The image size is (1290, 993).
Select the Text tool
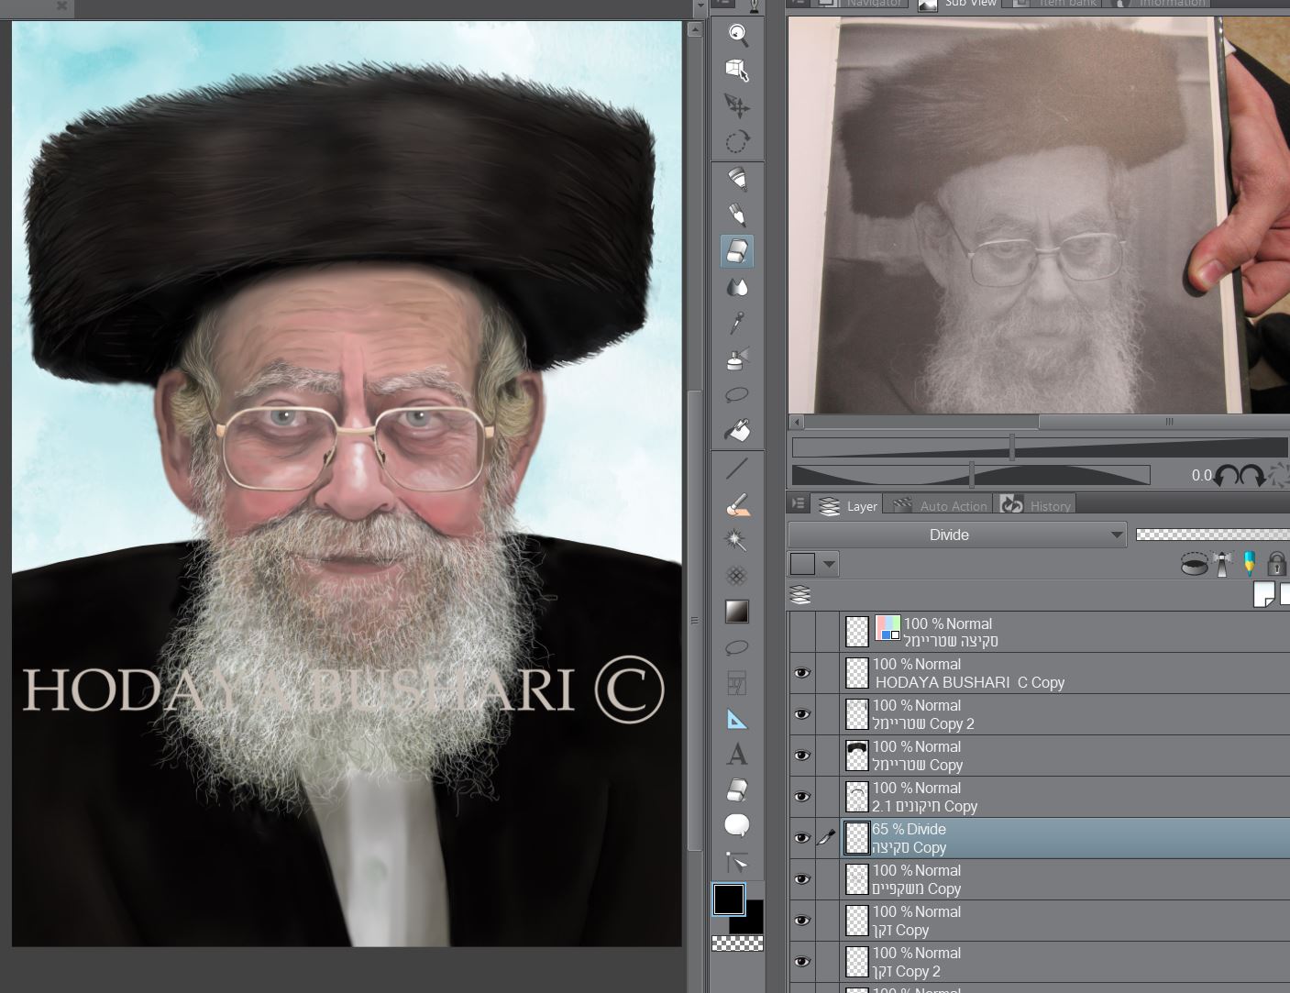(x=737, y=754)
